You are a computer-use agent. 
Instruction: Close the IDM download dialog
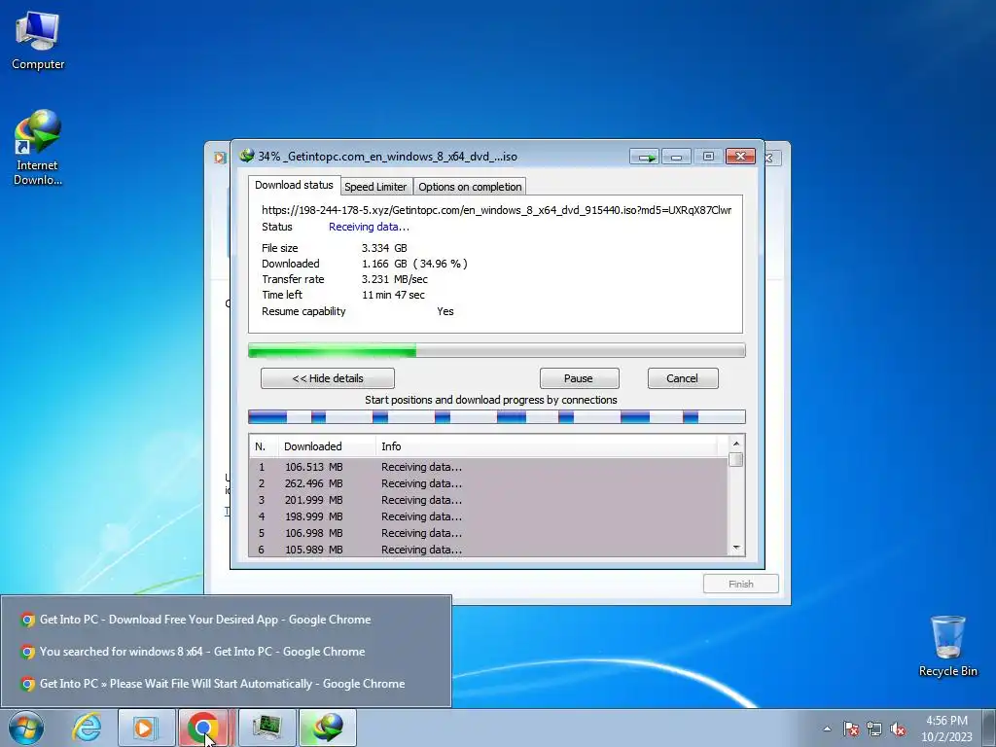click(x=740, y=157)
